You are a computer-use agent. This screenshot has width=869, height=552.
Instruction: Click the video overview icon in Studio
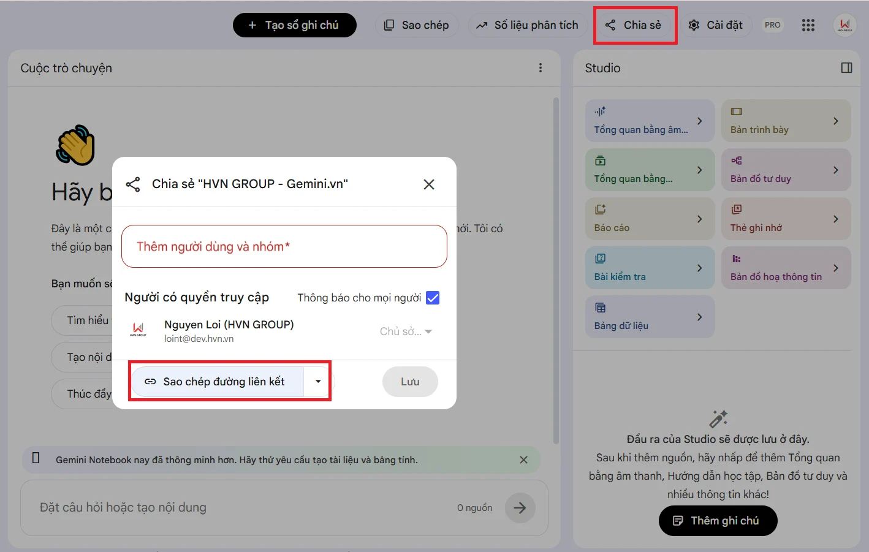[600, 161]
